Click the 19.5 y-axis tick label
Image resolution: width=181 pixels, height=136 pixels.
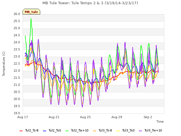17,106
